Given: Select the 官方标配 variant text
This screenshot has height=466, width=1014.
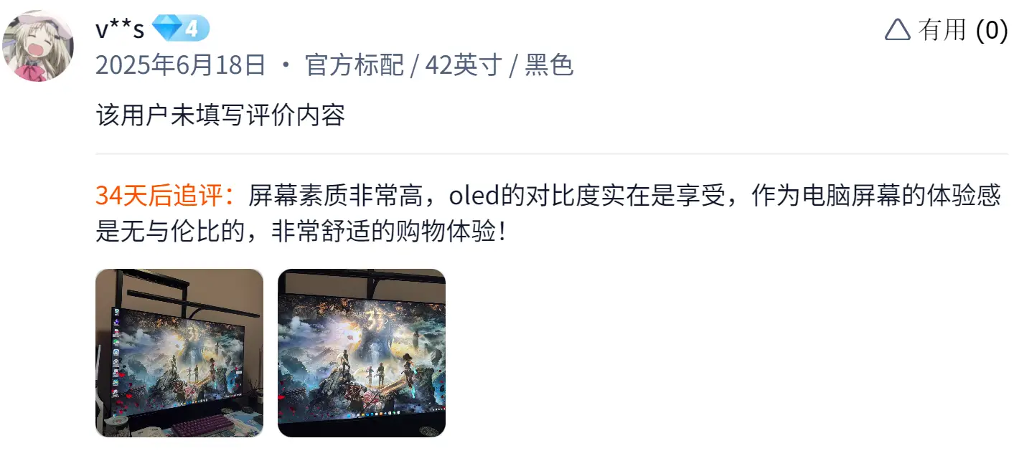Looking at the screenshot, I should [355, 65].
